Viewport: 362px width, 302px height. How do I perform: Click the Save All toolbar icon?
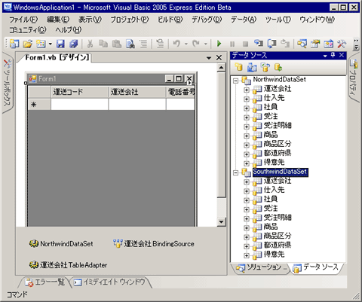tap(74, 44)
